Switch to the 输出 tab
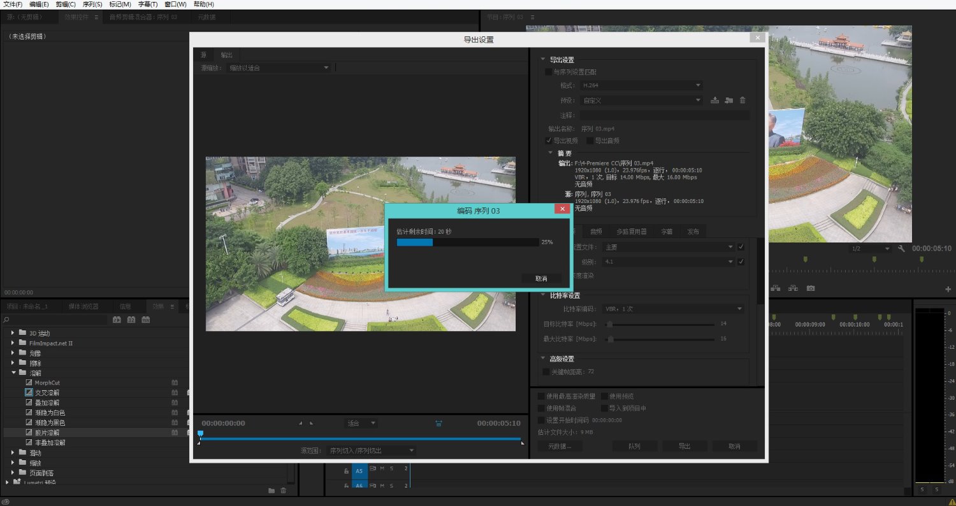Image resolution: width=956 pixels, height=506 pixels. (226, 55)
